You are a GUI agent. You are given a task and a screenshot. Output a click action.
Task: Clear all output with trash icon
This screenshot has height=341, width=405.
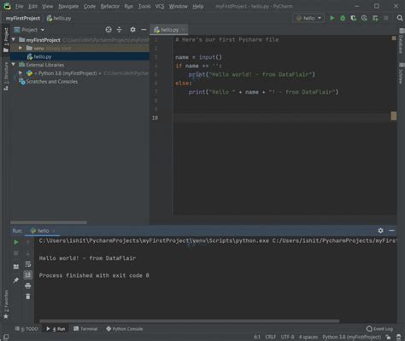coord(28,297)
